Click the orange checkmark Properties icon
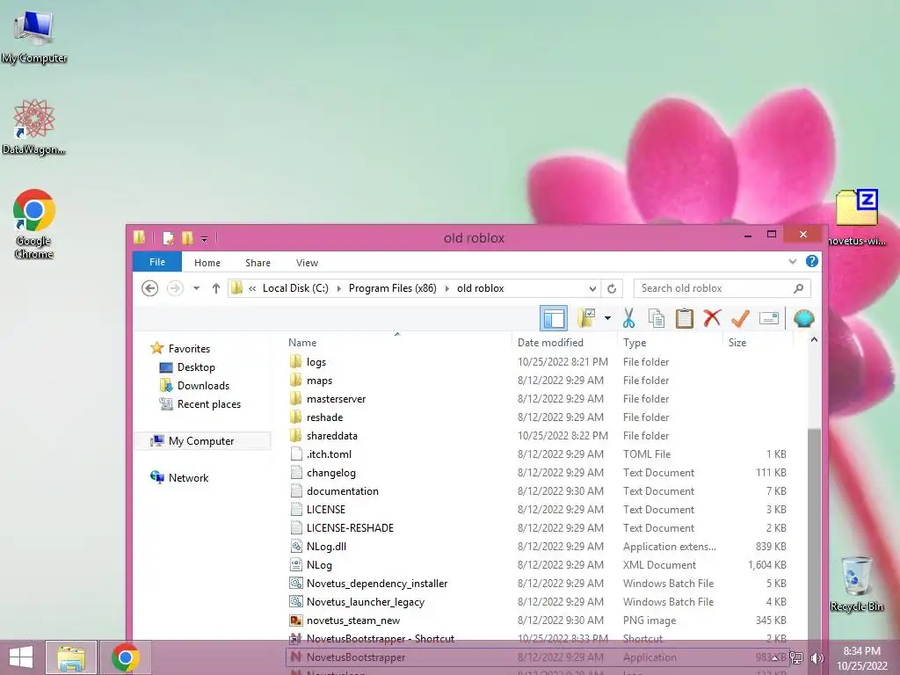This screenshot has height=675, width=900. (740, 318)
